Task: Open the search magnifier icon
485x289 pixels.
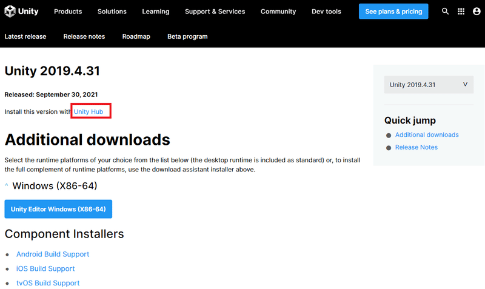Action: (x=445, y=12)
